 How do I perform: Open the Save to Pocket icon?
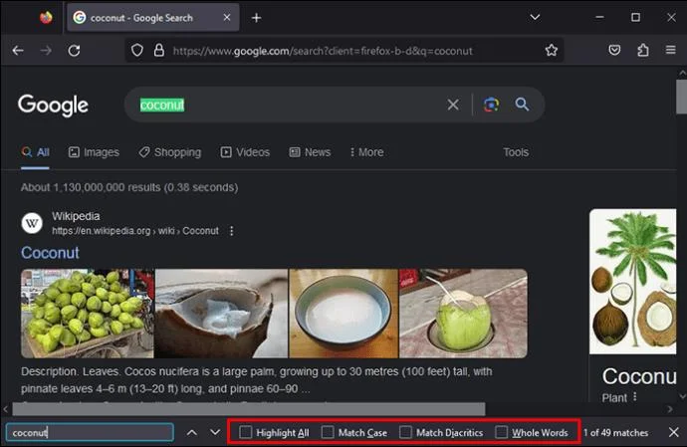(x=615, y=51)
